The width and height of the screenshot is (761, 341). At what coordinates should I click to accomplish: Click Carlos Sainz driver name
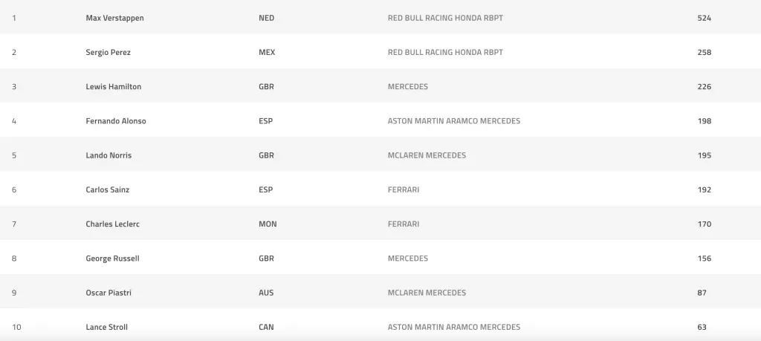point(107,189)
